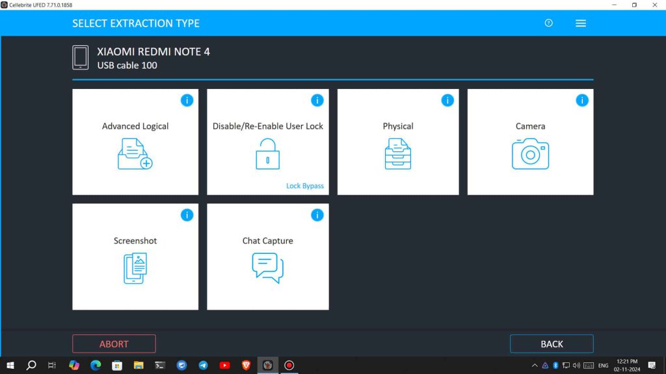
Task: Open info for Screenshot option
Action: (187, 215)
